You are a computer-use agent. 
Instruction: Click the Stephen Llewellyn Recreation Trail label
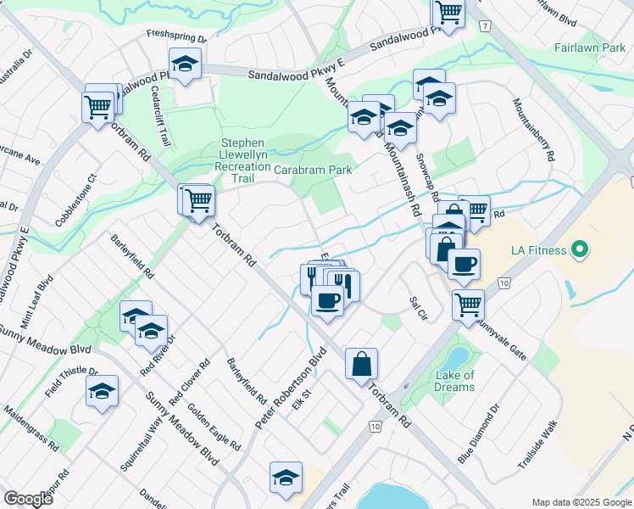tap(242, 160)
